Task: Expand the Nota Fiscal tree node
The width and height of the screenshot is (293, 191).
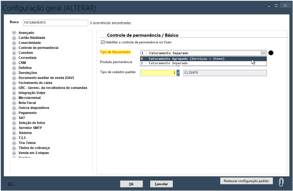Action: 14,103
